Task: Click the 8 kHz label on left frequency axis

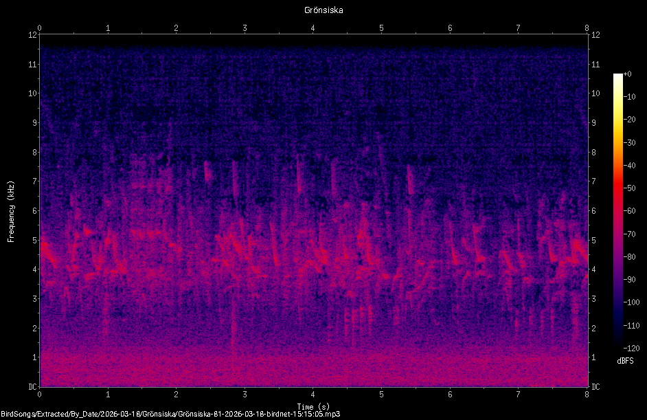Action: 34,152
